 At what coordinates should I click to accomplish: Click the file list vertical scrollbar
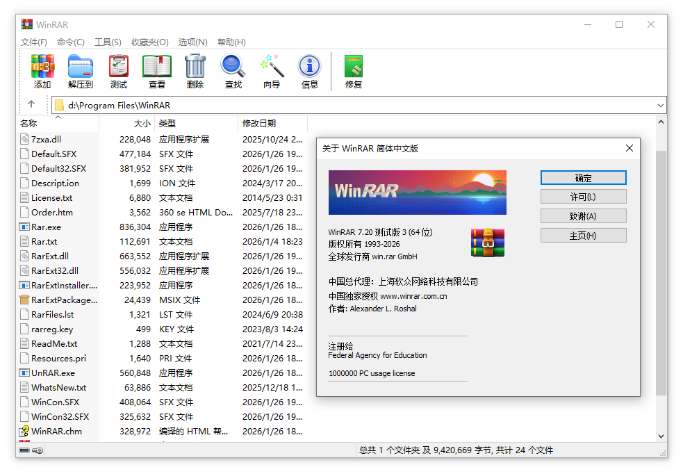pyautogui.click(x=660, y=278)
